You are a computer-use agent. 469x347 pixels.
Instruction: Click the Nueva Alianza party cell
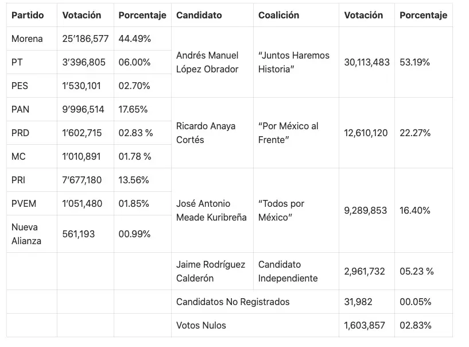point(26,234)
